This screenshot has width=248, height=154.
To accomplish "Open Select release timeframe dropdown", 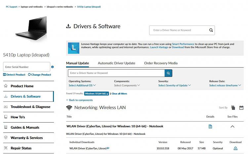I will (x=225, y=85).
